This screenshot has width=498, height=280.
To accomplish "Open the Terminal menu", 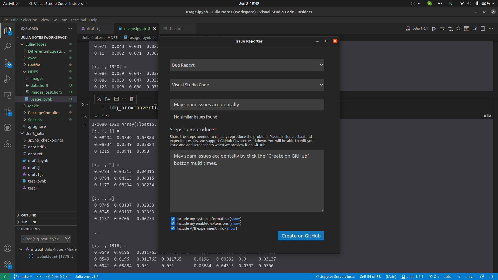I will pos(78,20).
